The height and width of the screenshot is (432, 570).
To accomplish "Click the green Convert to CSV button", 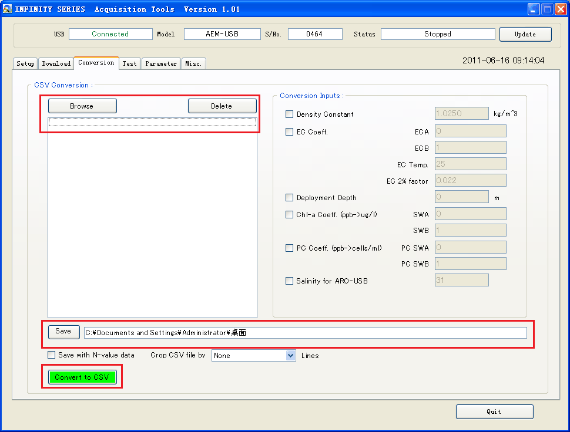I will pos(82,377).
